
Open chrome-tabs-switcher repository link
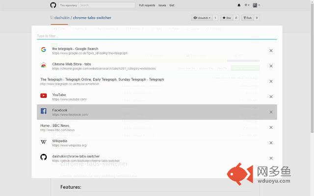pos(92,18)
